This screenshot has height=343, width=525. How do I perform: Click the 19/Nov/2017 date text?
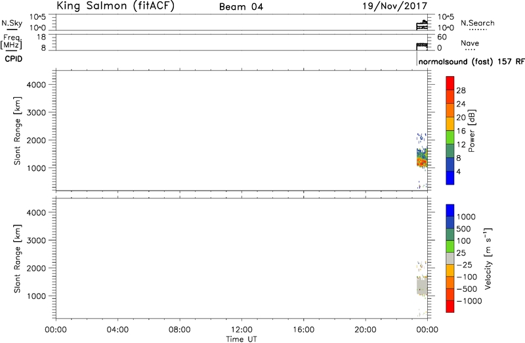(395, 6)
